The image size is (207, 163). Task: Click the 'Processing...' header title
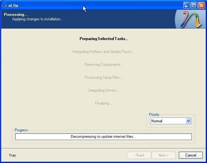pos(16,14)
